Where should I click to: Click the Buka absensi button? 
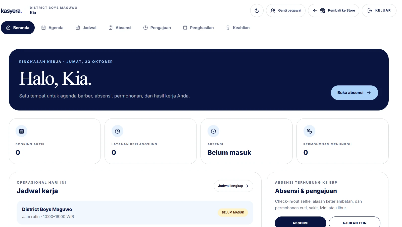pyautogui.click(x=354, y=93)
